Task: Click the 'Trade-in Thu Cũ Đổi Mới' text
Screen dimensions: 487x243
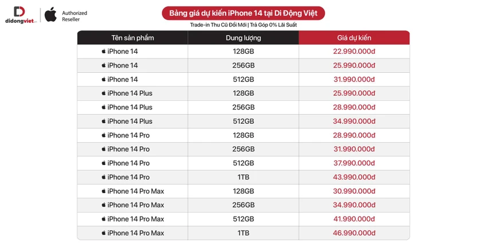Action: (x=217, y=25)
